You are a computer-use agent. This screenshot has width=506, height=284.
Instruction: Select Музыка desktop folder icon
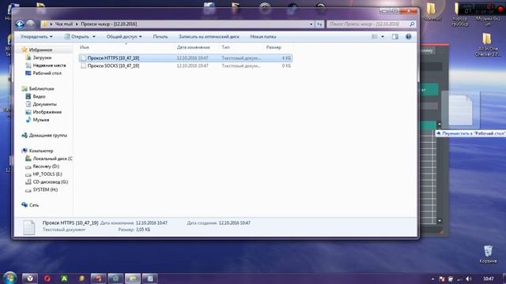tap(488, 21)
